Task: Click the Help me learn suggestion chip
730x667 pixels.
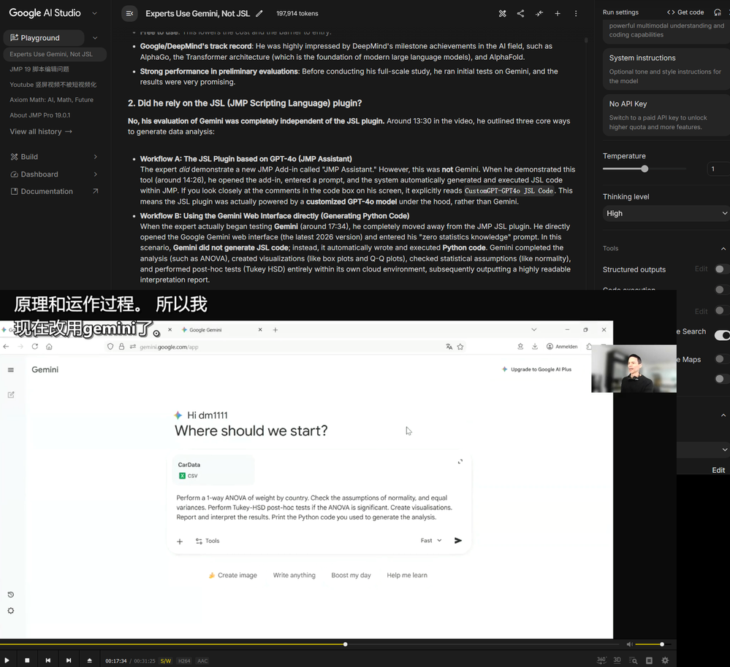Action: pos(407,576)
